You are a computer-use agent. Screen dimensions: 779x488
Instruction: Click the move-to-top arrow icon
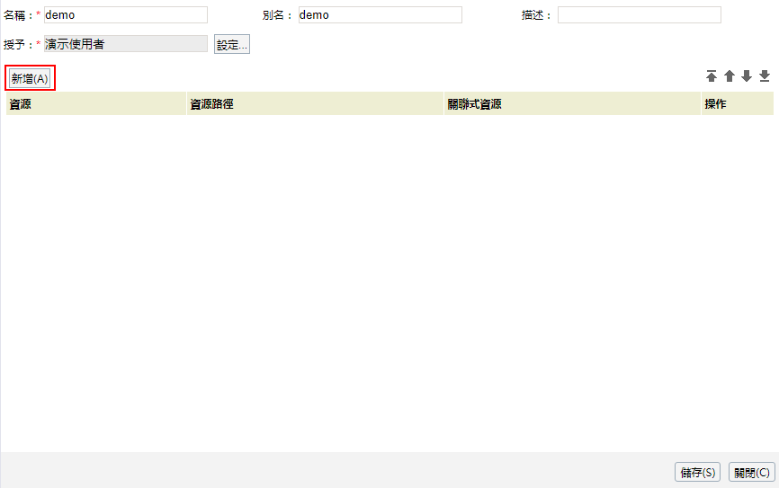pos(712,76)
